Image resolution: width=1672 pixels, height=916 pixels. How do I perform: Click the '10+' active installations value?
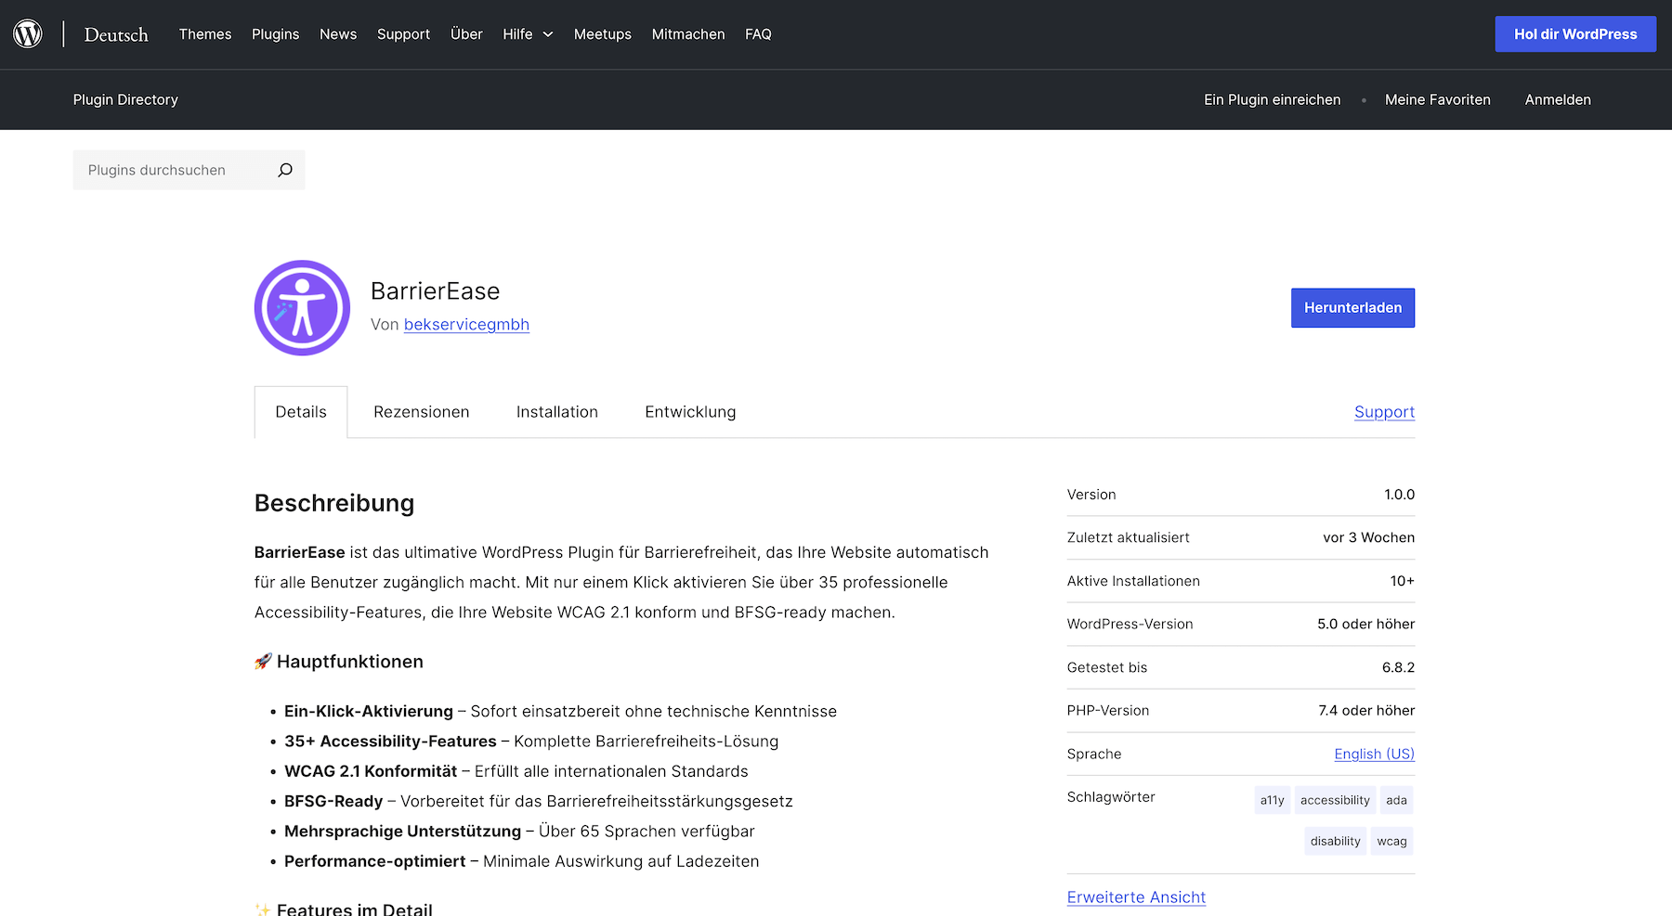point(1402,581)
